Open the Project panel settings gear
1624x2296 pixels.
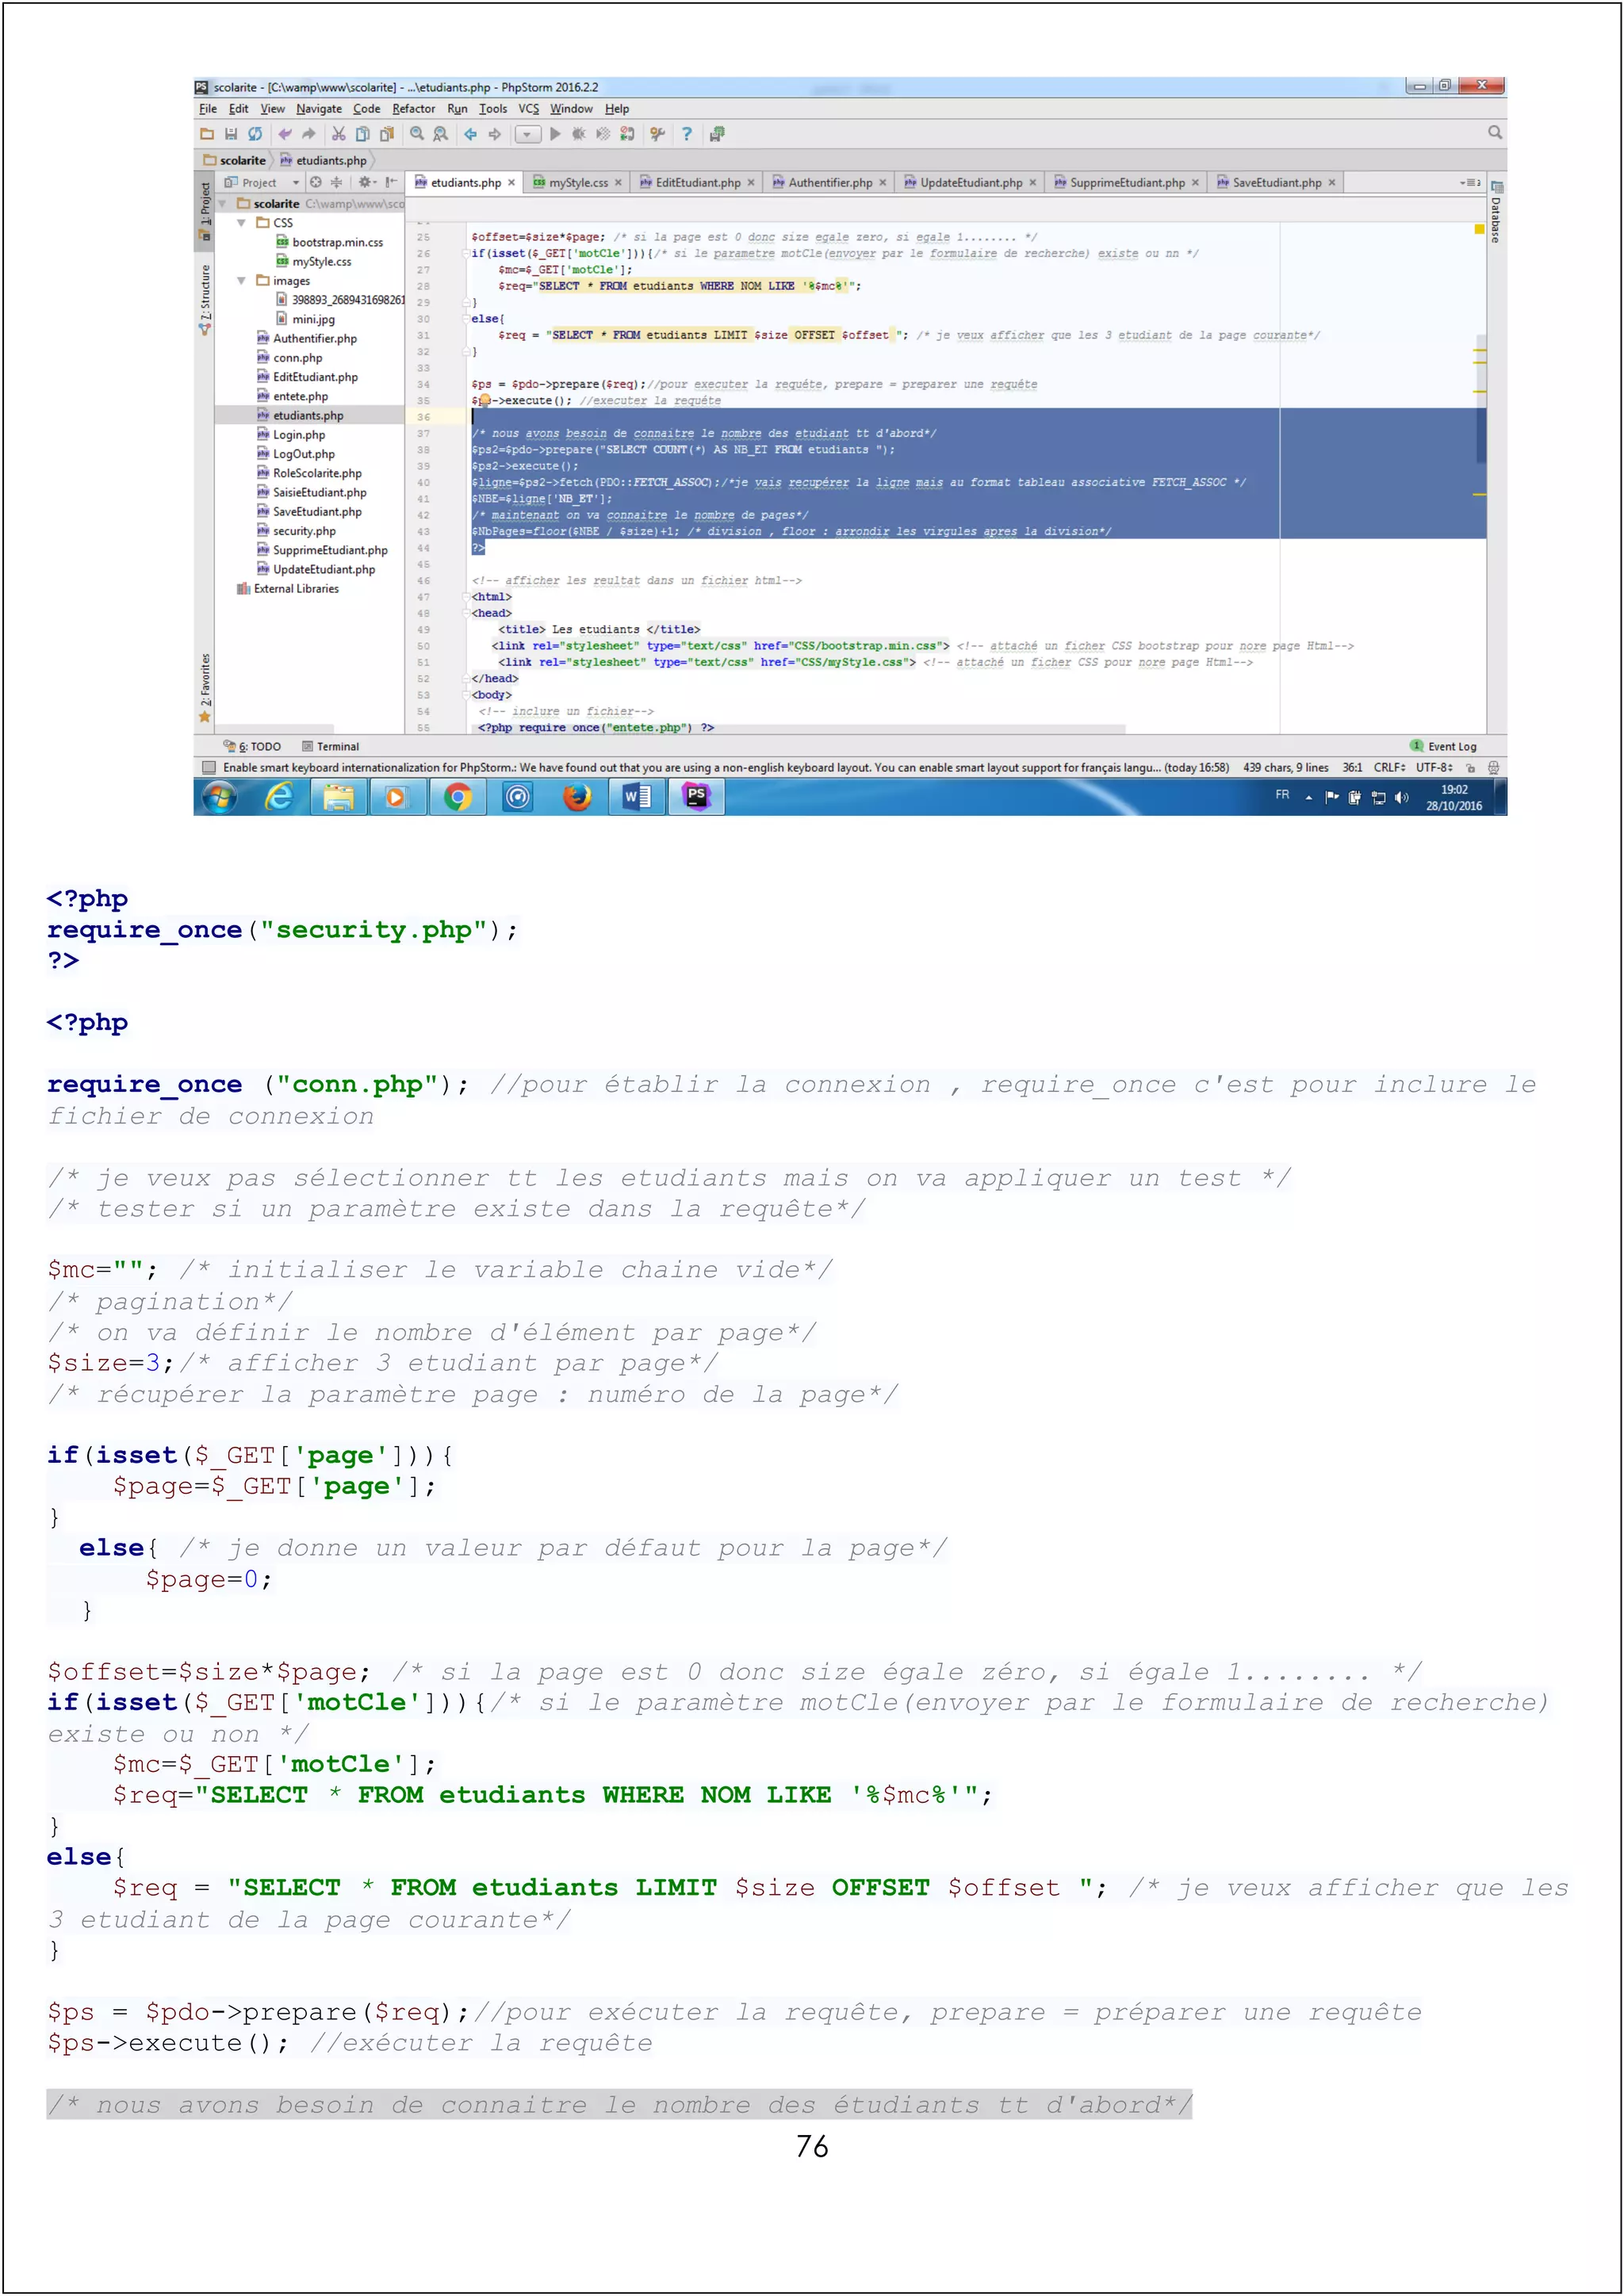366,182
